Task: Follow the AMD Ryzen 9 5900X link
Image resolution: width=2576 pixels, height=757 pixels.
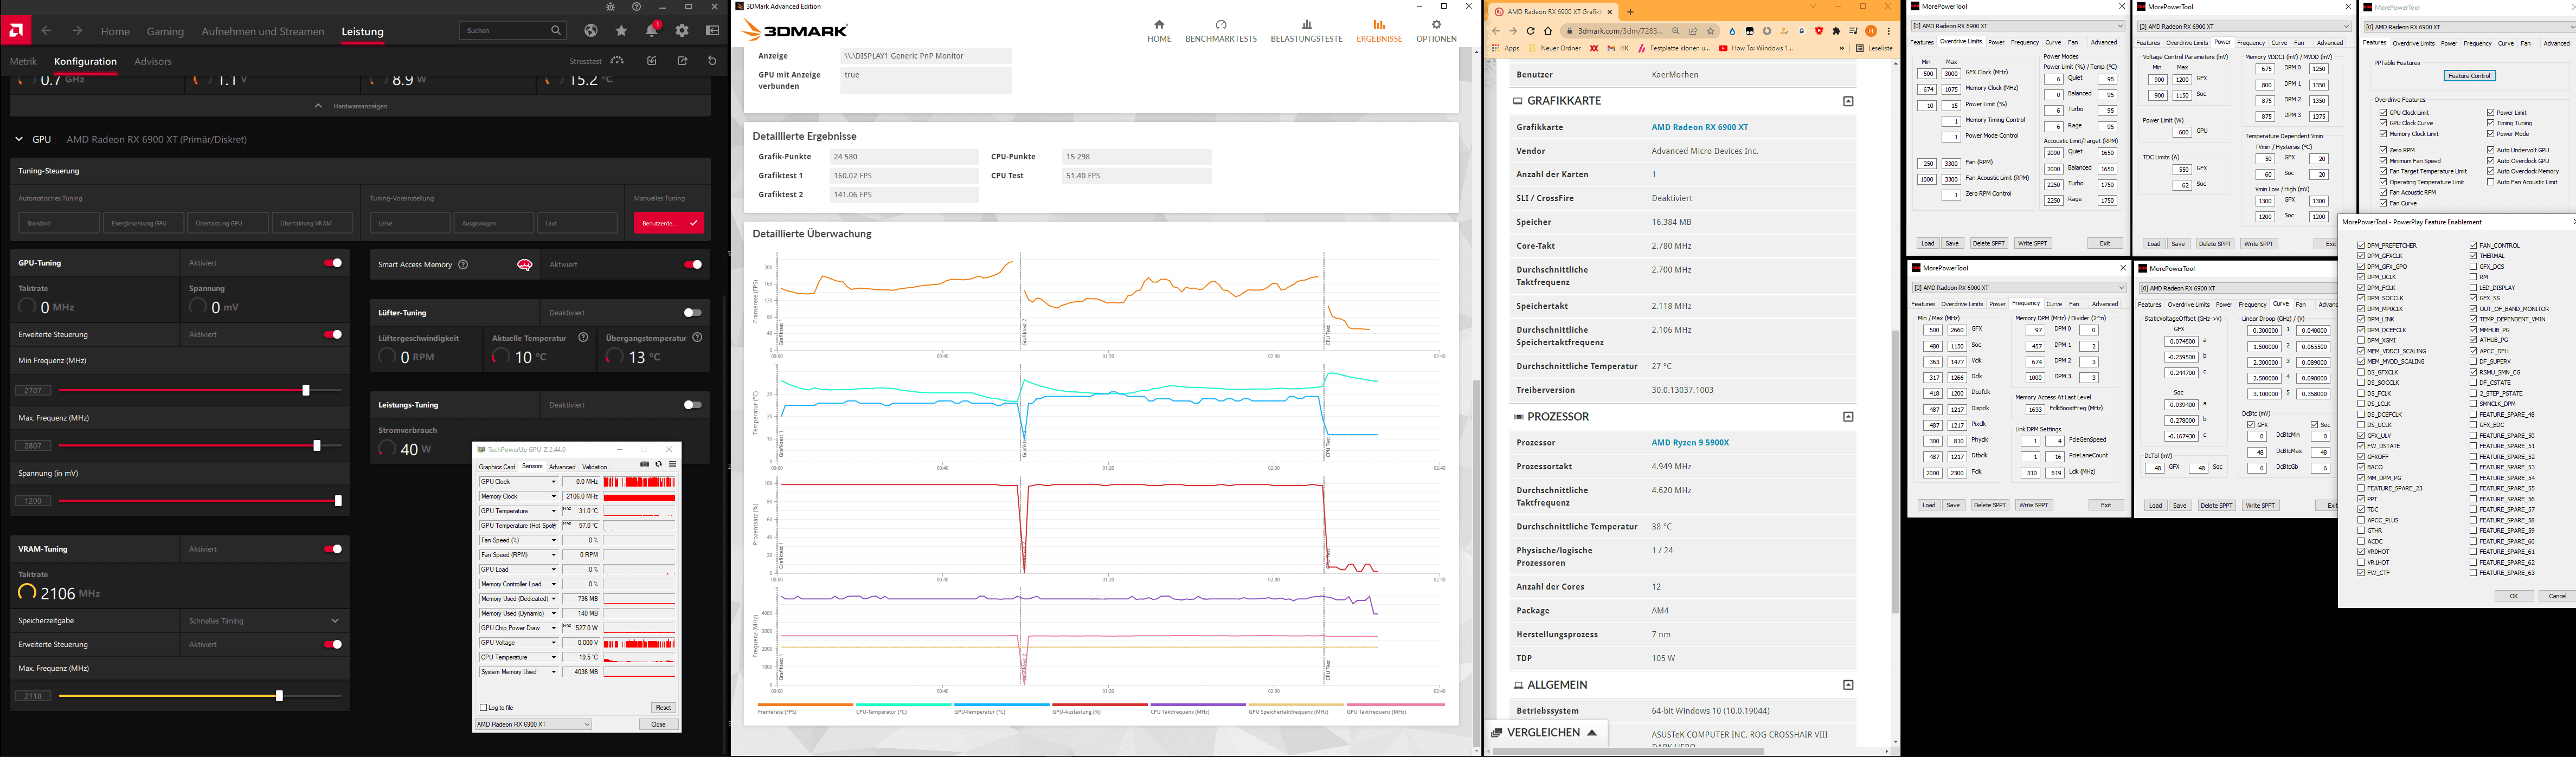Action: (1690, 442)
